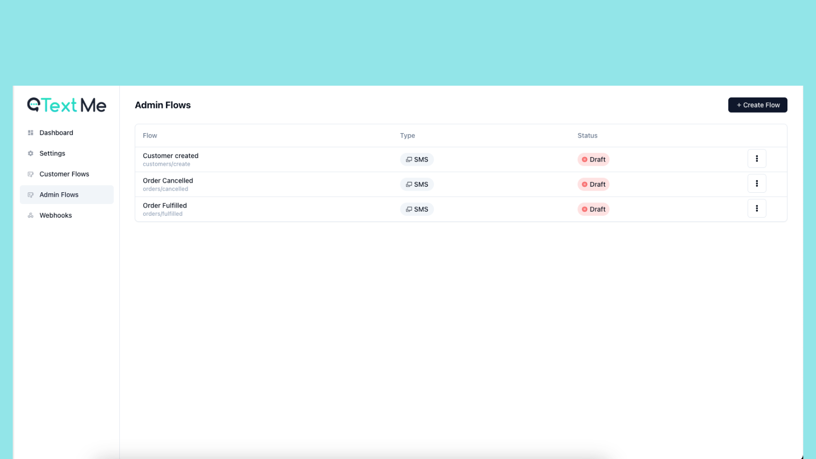Click the Order Fulfilled flow name
Screen dimensions: 816x459
[165, 206]
